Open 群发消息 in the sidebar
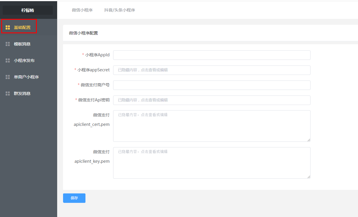Viewport: 358px width, 217px height. click(x=29, y=93)
